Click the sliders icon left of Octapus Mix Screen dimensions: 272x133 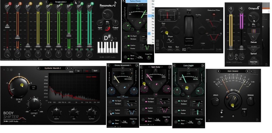tap(249, 25)
